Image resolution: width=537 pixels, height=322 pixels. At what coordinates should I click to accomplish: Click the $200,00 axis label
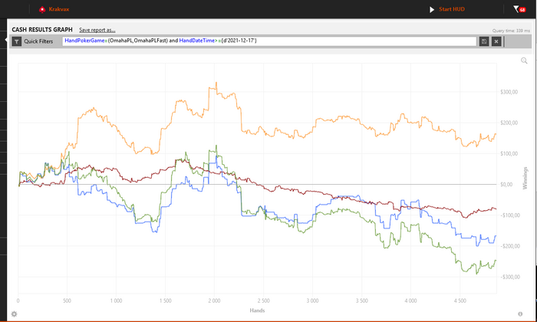click(509, 123)
